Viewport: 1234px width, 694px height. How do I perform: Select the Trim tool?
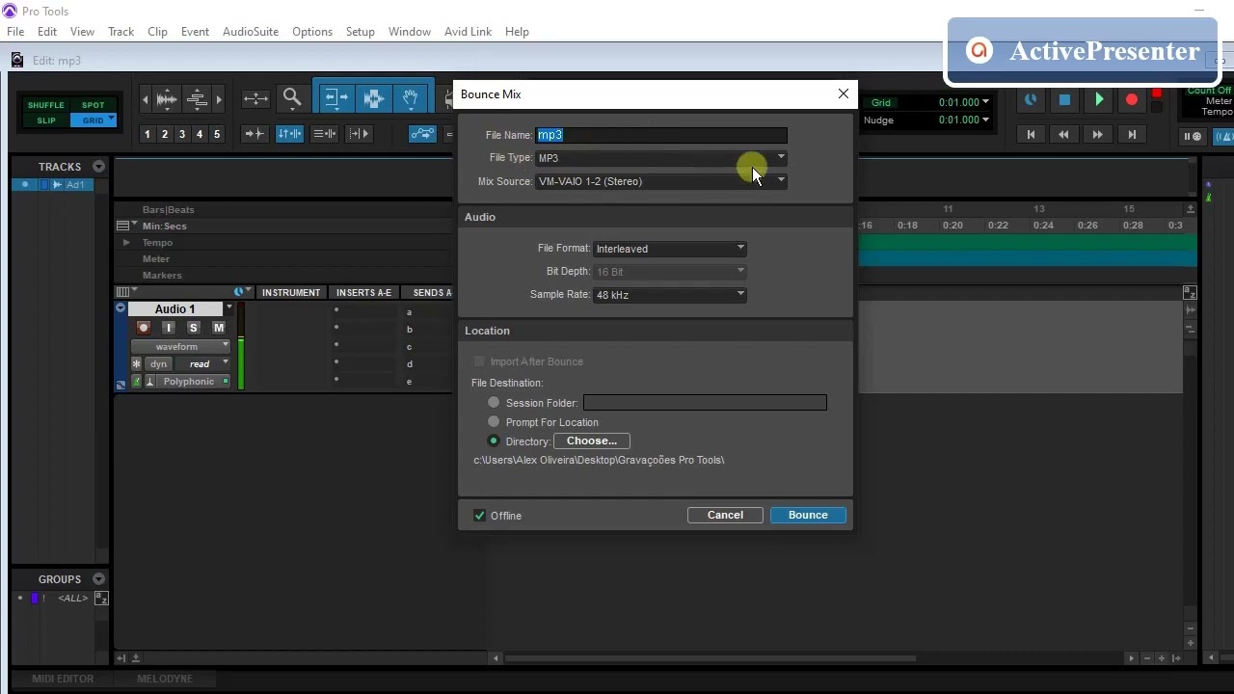pos(336,97)
